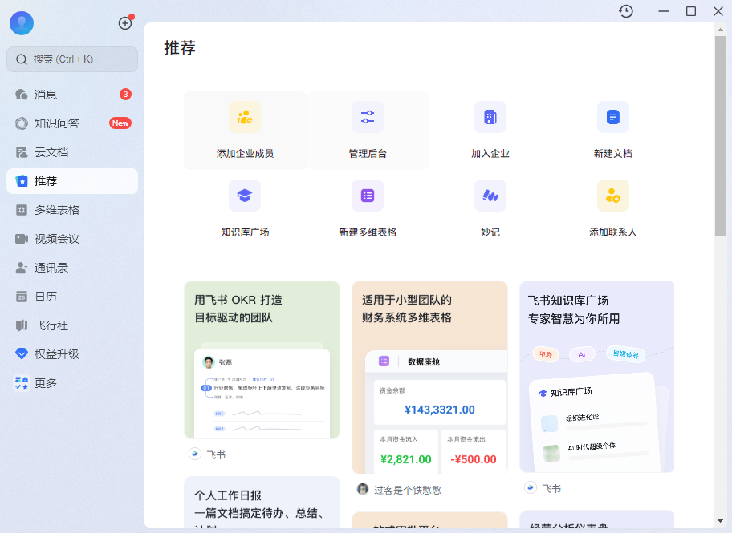Click the -¥500.00 outflow value
Screen dimensions: 732x533
[474, 459]
